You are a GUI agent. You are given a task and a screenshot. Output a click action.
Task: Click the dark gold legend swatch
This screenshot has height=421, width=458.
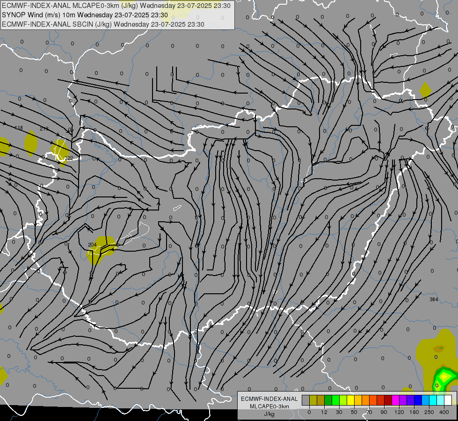point(321,400)
